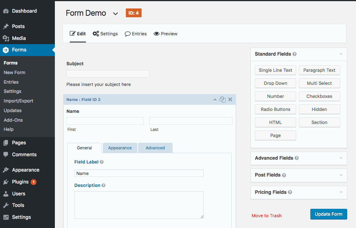Click the Dashboard gauge icon
The width and height of the screenshot is (356, 228).
click(x=6, y=11)
